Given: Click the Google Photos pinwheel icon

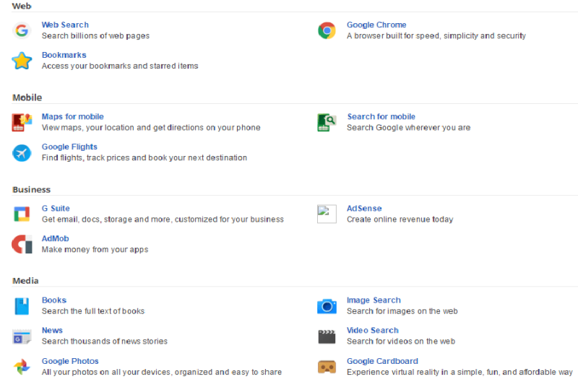Looking at the screenshot, I should pyautogui.click(x=22, y=367).
